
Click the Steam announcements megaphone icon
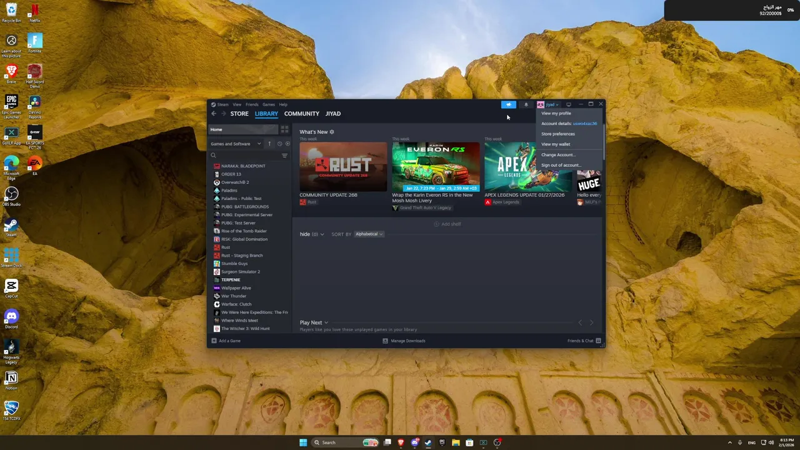pos(509,104)
